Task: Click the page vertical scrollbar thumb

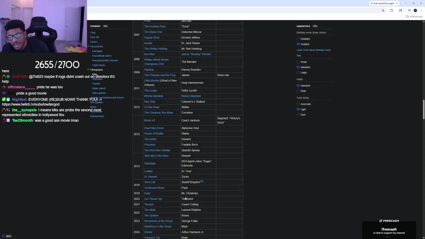Action: tap(423, 109)
